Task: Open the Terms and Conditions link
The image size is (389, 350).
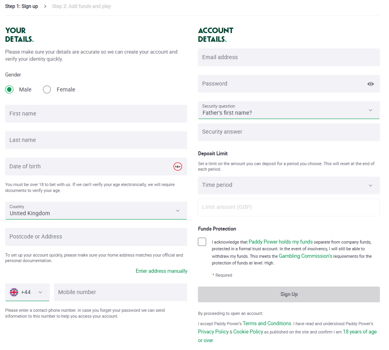Action: coord(267,324)
